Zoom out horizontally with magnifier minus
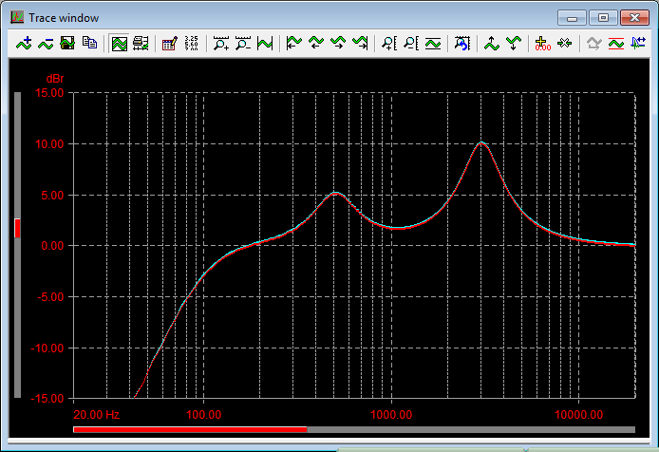The width and height of the screenshot is (659, 452). point(243,43)
